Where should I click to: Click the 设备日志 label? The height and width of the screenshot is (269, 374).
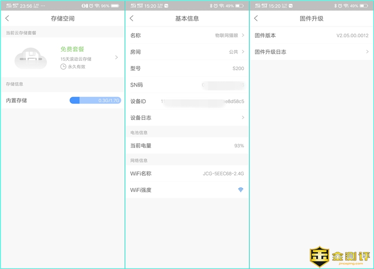pos(141,118)
